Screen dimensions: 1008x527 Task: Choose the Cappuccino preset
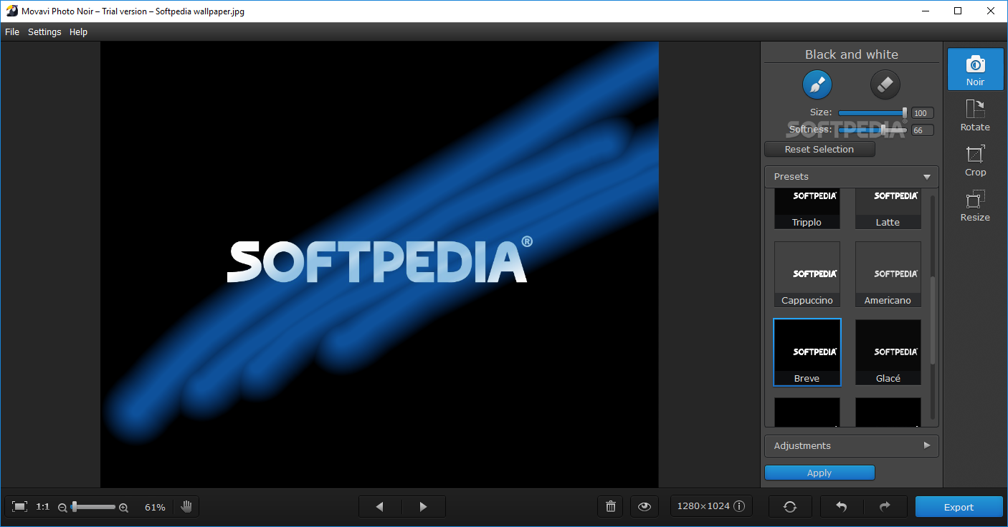coord(807,274)
